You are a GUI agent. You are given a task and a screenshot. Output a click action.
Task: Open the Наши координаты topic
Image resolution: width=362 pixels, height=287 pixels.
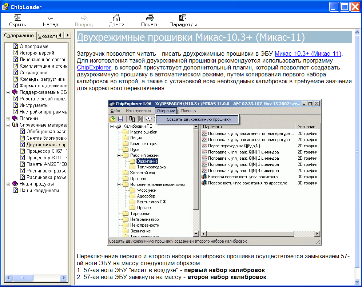(39, 191)
